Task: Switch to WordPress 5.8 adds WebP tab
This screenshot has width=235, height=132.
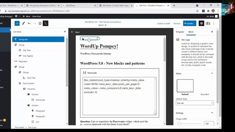Action: click(x=116, y=5)
